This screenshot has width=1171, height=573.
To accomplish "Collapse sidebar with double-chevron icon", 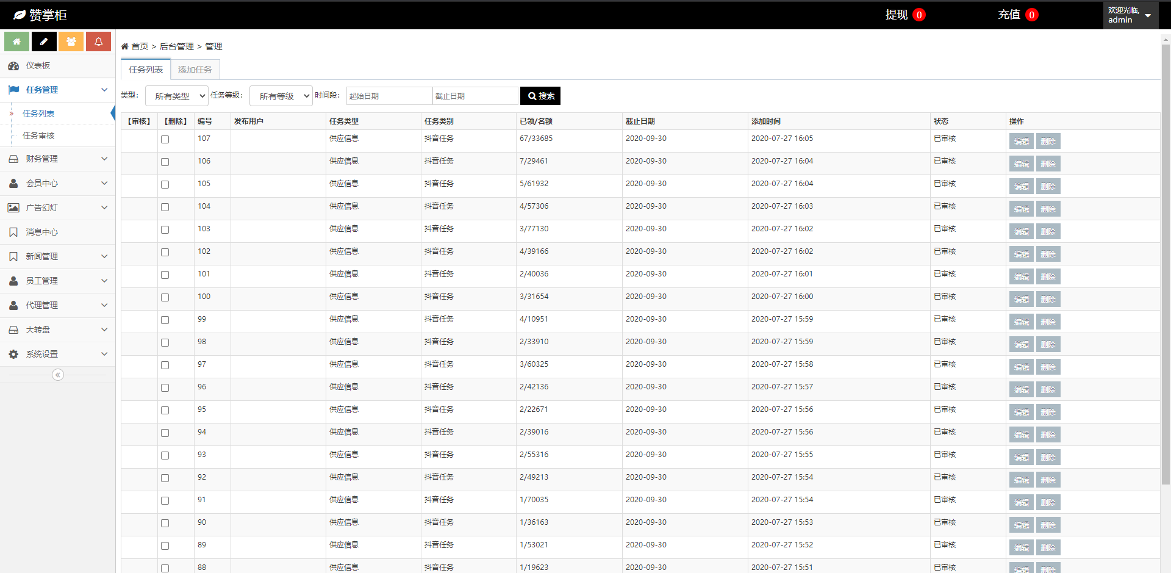I will pyautogui.click(x=58, y=375).
